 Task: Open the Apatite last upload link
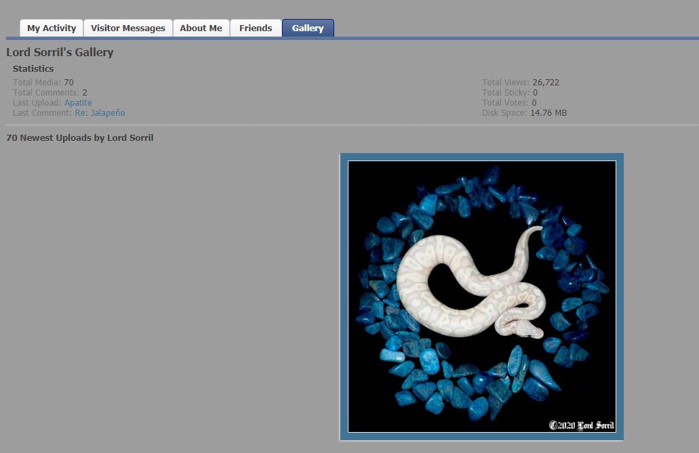click(78, 103)
